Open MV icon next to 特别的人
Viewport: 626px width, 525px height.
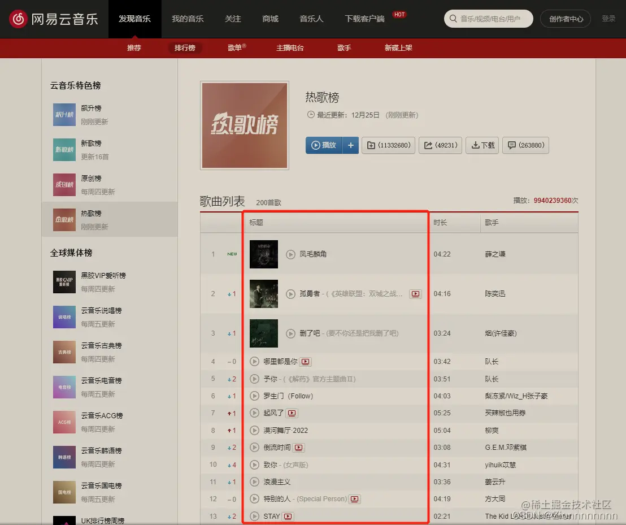[354, 499]
